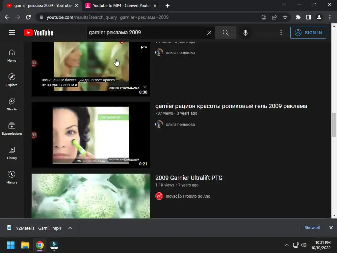Viewport: 337px width, 253px height.
Task: View site lock information icon
Action: (x=41, y=17)
